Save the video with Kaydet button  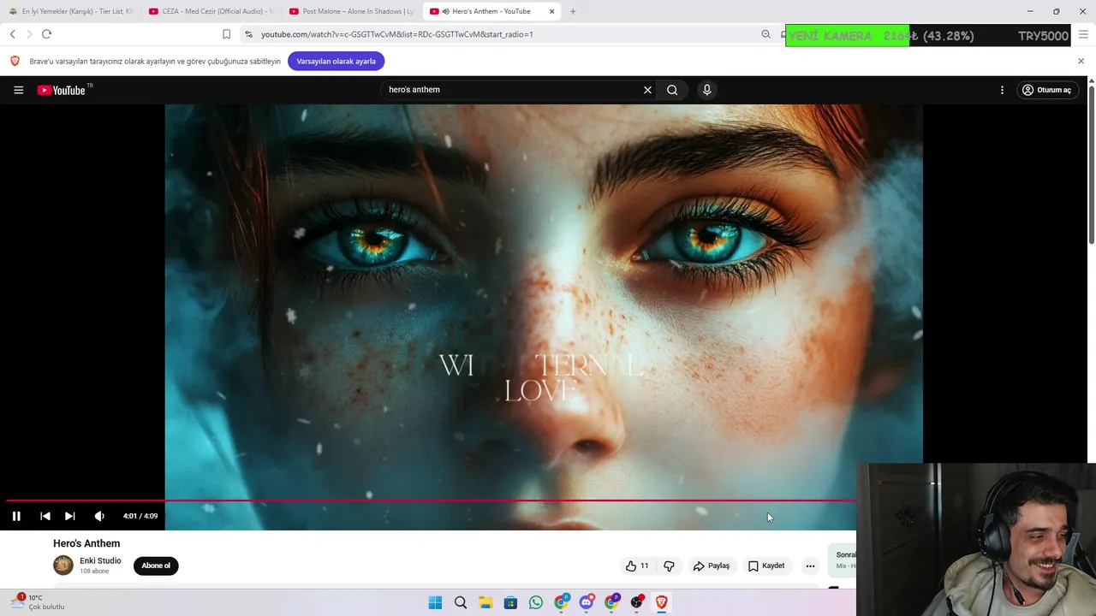click(x=766, y=566)
